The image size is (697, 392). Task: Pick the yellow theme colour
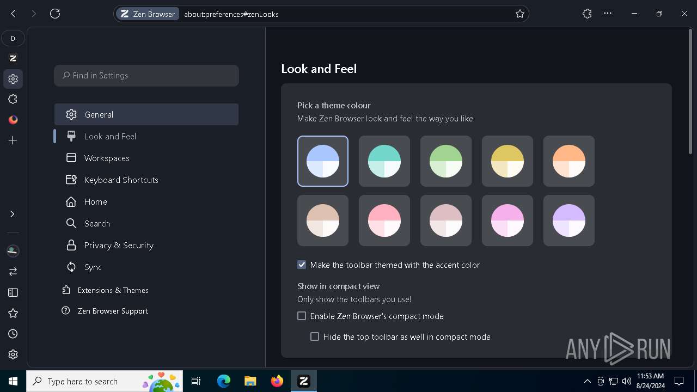(x=508, y=161)
